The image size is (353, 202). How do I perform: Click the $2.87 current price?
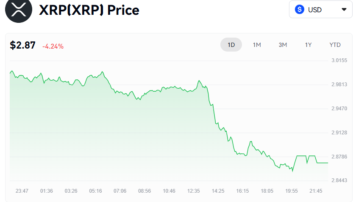click(23, 46)
